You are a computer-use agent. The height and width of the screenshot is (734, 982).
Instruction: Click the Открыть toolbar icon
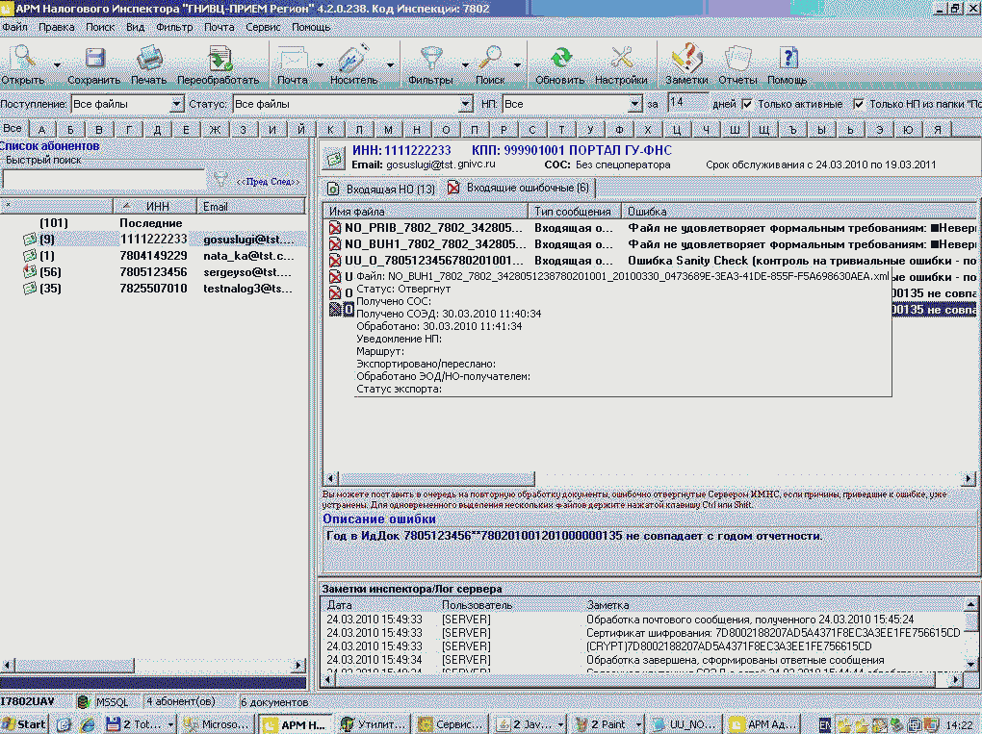pyautogui.click(x=22, y=60)
